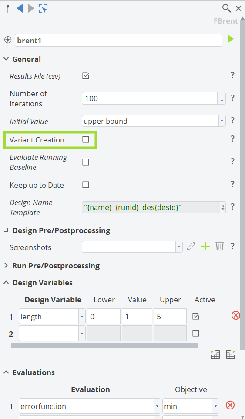Show help for Number of Iterations
The width and height of the screenshot is (245, 419).
tap(232, 98)
